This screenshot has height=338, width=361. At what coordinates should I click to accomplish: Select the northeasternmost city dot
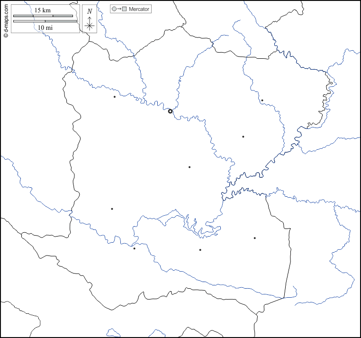262,100
